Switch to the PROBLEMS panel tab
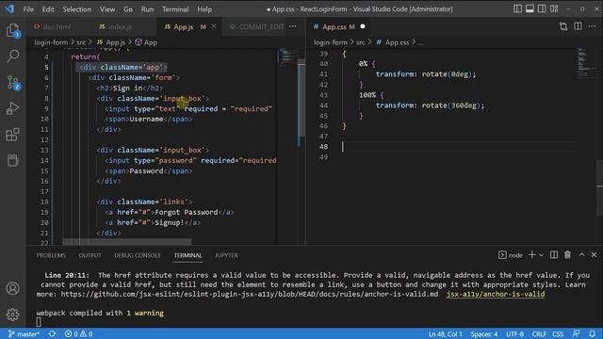The height and width of the screenshot is (339, 603). tap(51, 255)
